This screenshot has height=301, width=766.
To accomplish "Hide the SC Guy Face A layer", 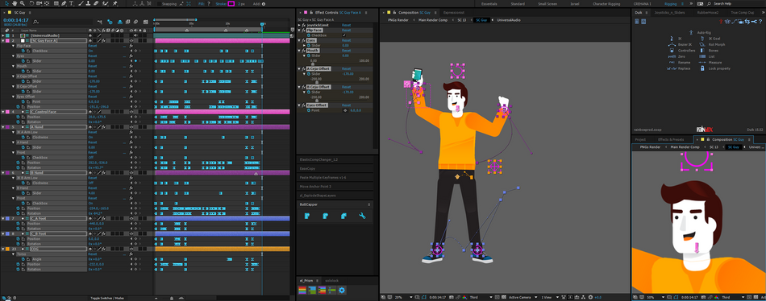I will [131, 40].
